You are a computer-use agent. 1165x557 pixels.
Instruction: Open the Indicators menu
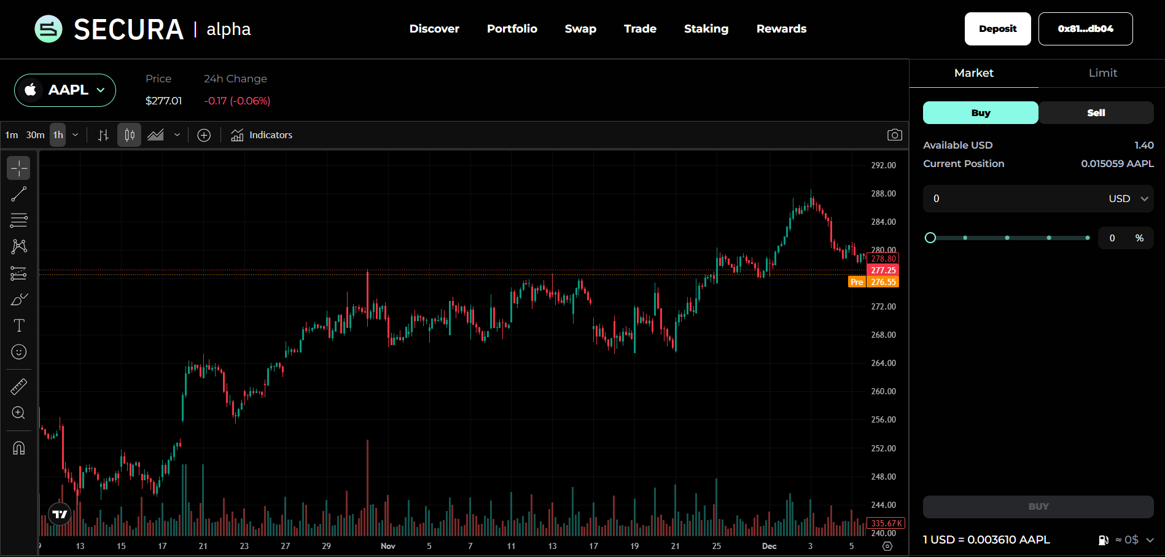tap(262, 135)
